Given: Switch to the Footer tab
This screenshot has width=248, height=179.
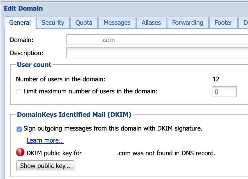Looking at the screenshot, I should [x=223, y=23].
